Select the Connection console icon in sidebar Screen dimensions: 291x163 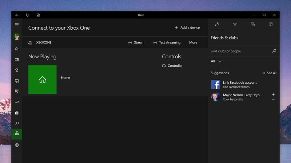[x=17, y=134]
